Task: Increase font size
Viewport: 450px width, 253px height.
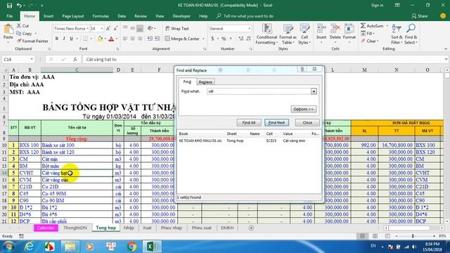Action: 108,28
